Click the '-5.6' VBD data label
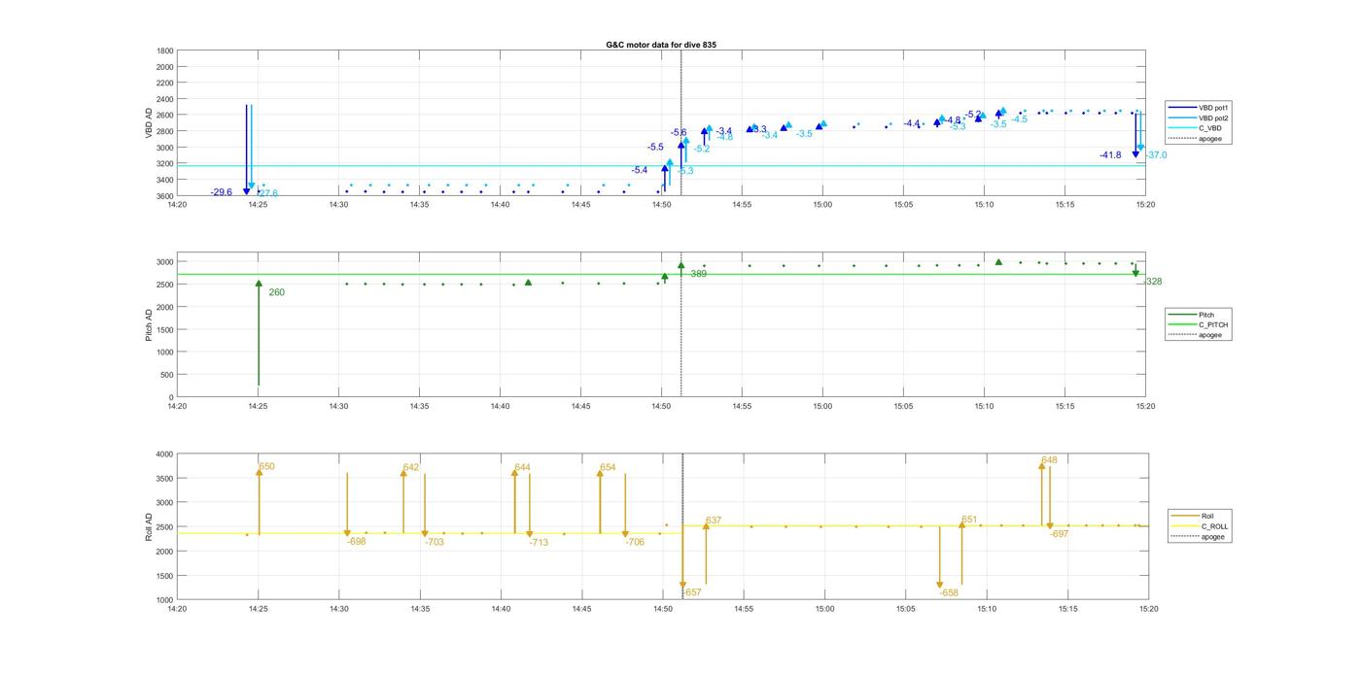Screen dimensions: 1361x673 pyautogui.click(x=679, y=132)
